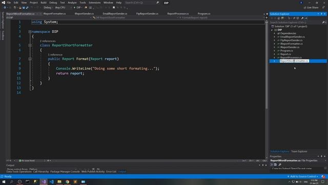
Task: Collapse the class ReportShortFormatter block
Action: point(30,45)
